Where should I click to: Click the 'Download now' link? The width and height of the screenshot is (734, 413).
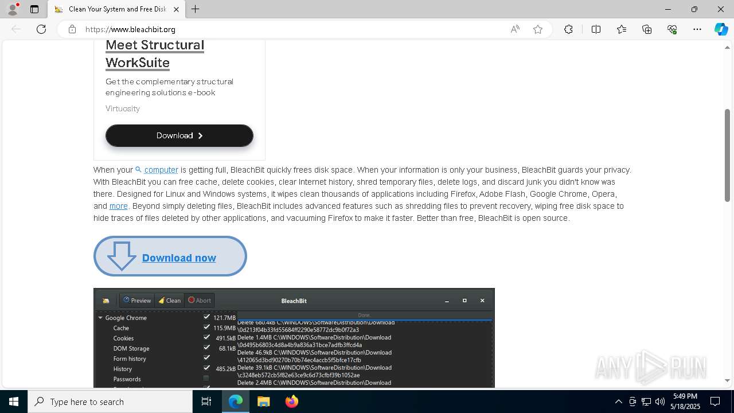pos(179,258)
